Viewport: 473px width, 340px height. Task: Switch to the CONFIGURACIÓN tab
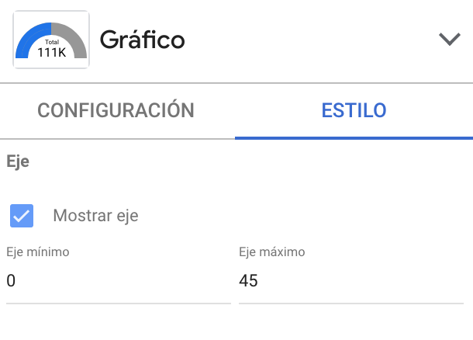click(x=116, y=110)
